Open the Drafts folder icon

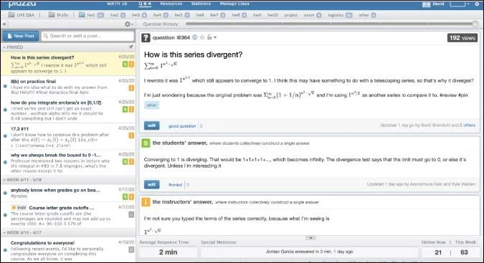[x=51, y=15]
